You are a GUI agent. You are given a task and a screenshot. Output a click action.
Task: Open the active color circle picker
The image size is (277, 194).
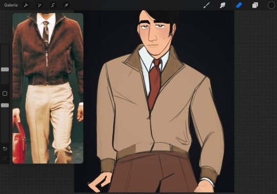271,5
